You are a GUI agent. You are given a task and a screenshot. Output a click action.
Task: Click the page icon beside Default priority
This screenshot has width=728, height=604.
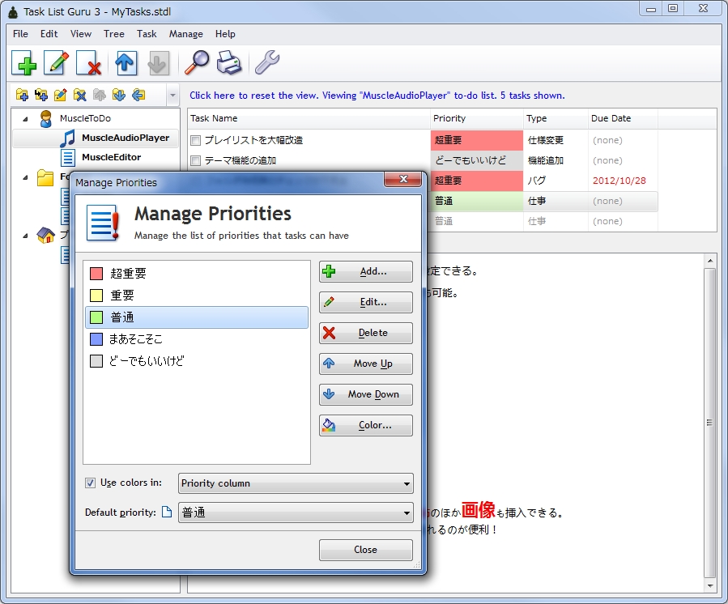point(167,512)
